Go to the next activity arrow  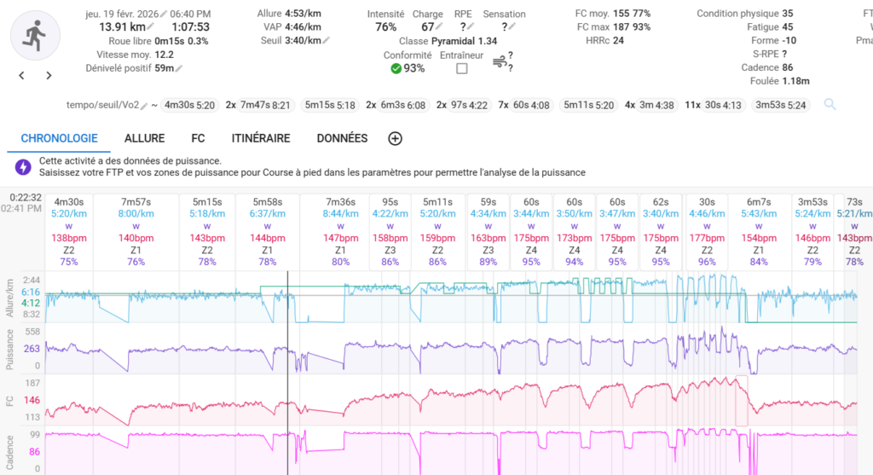(x=49, y=75)
